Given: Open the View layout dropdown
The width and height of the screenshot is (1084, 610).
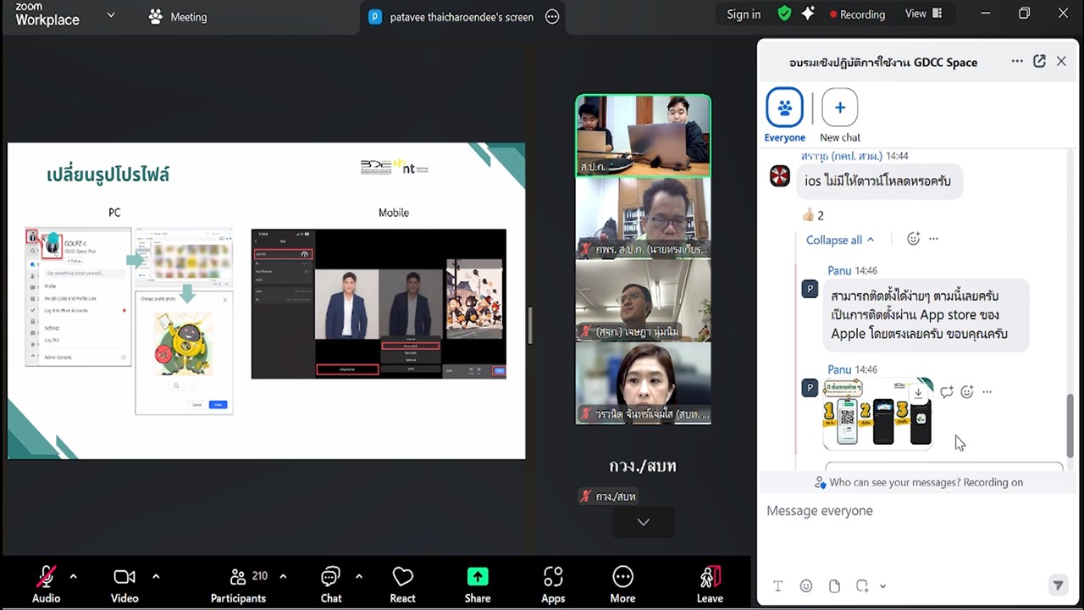Looking at the screenshot, I should coord(923,14).
